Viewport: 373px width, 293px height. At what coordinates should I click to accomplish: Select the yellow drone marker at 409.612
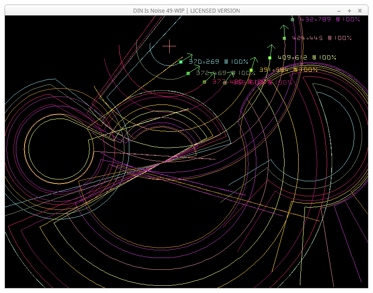pyautogui.click(x=270, y=58)
